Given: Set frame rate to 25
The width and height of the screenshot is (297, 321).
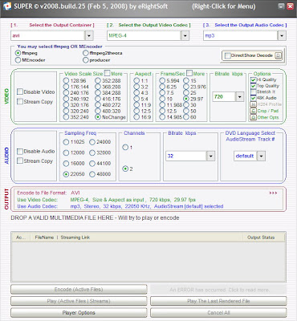Looking at the screenshot, I should pos(186,93).
